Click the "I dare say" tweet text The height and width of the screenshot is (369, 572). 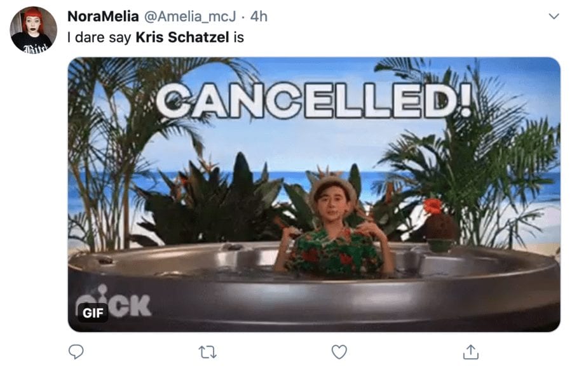point(99,37)
